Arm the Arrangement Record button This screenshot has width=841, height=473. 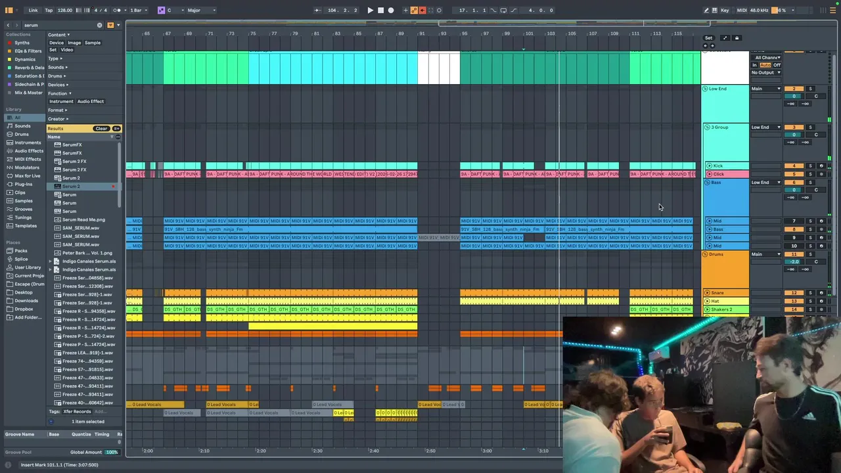tap(391, 10)
